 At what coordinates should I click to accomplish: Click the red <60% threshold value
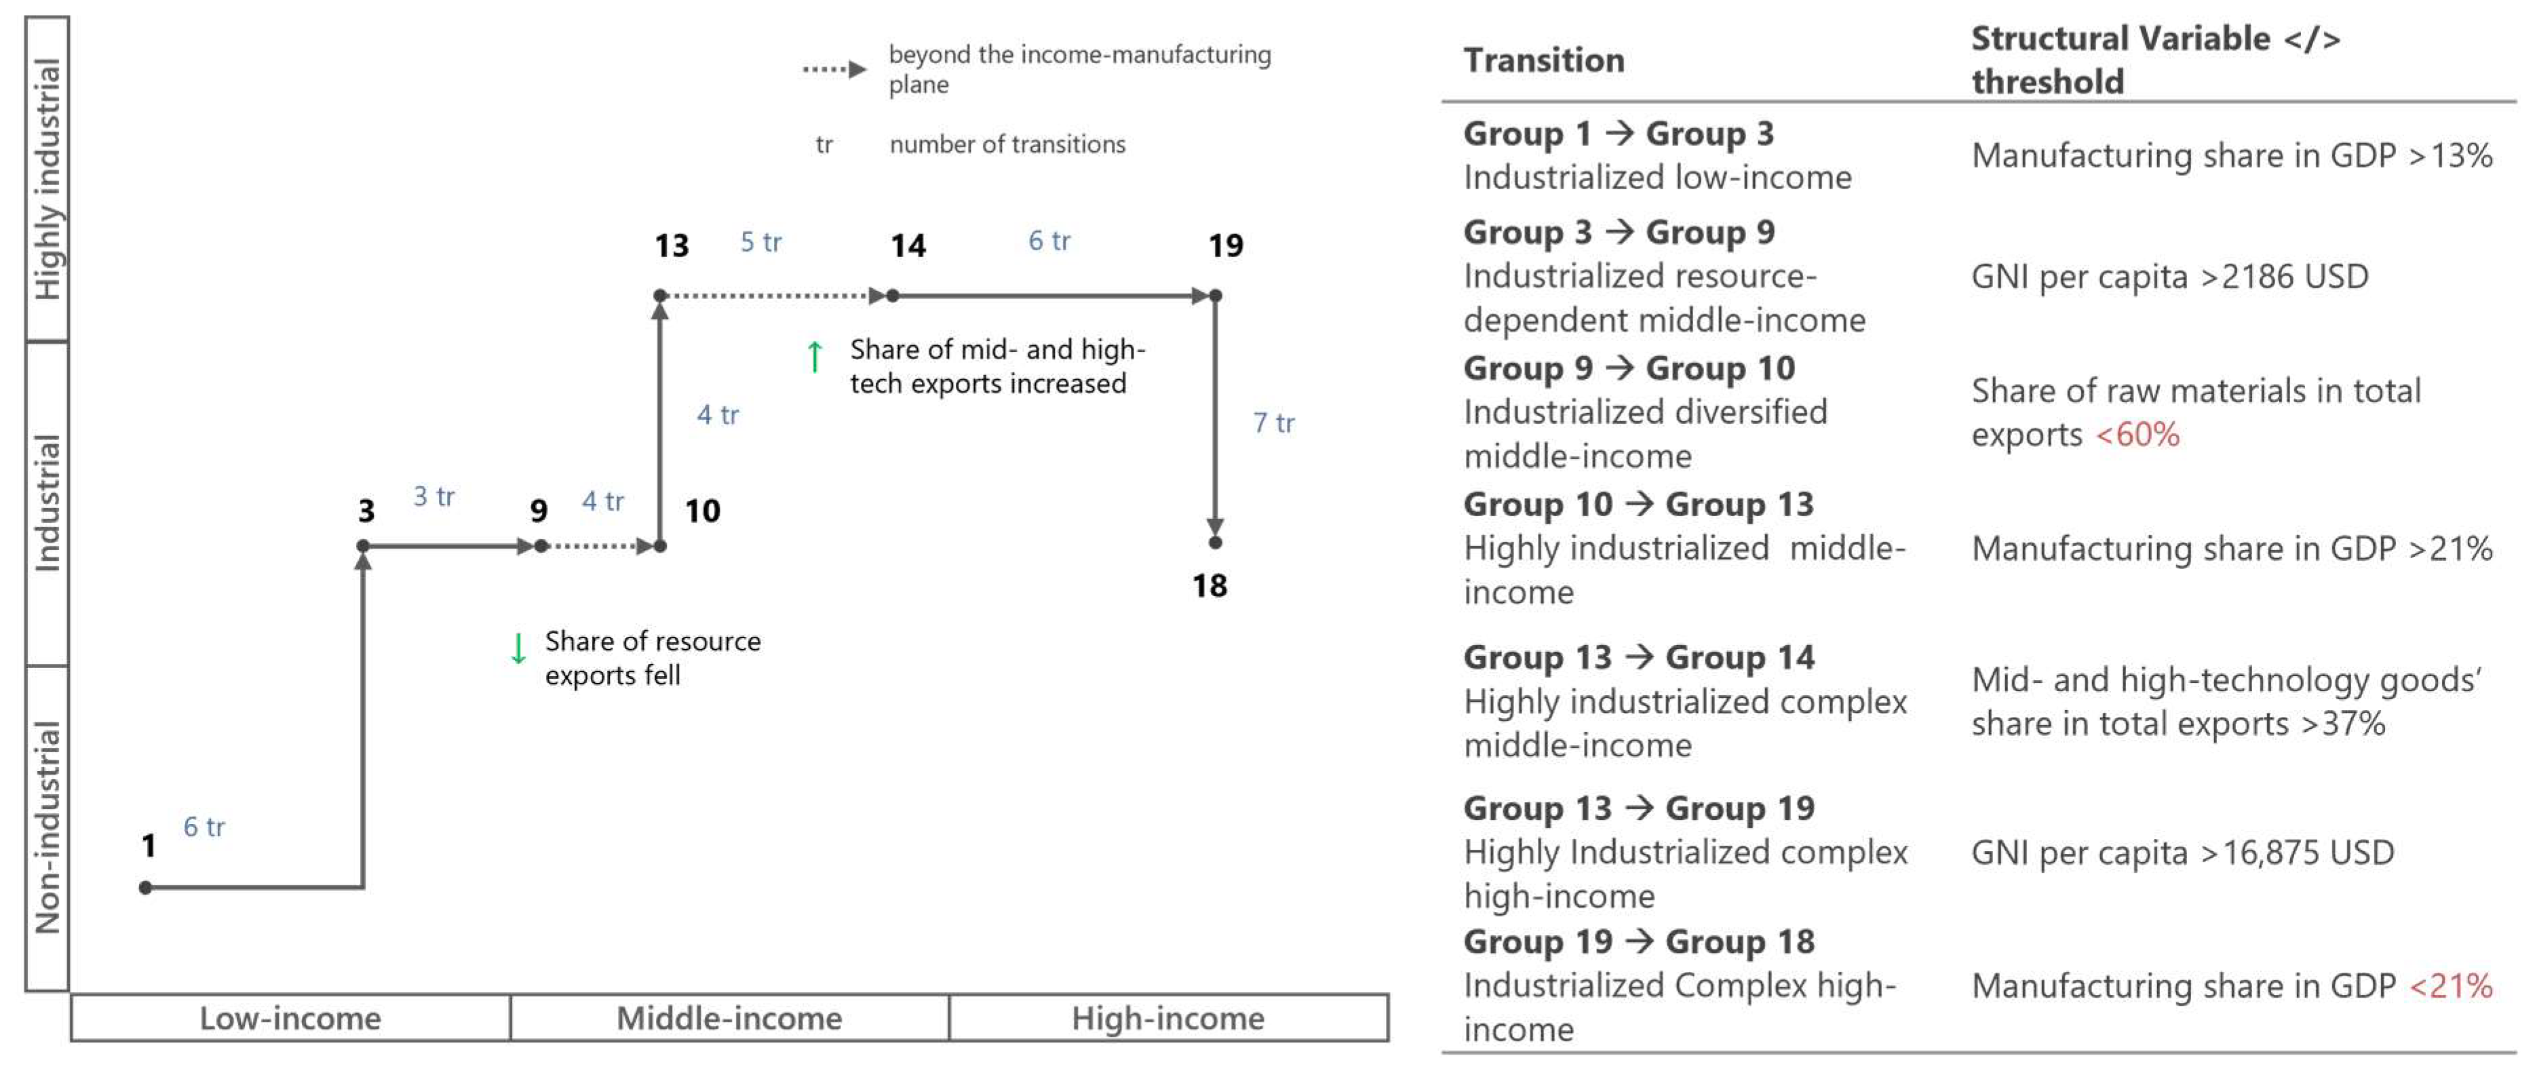2137,435
